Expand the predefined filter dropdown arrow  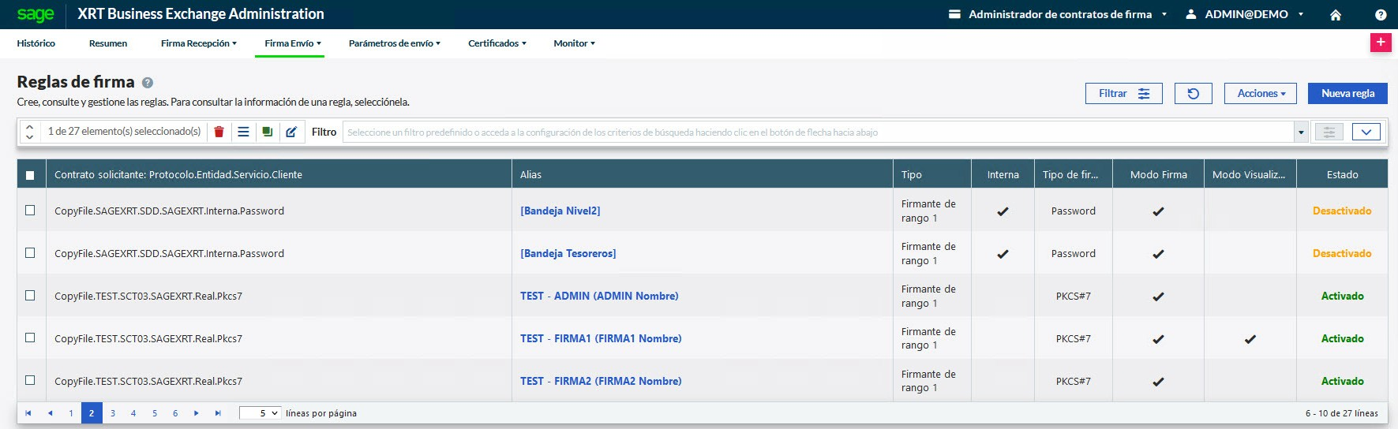coord(1301,132)
